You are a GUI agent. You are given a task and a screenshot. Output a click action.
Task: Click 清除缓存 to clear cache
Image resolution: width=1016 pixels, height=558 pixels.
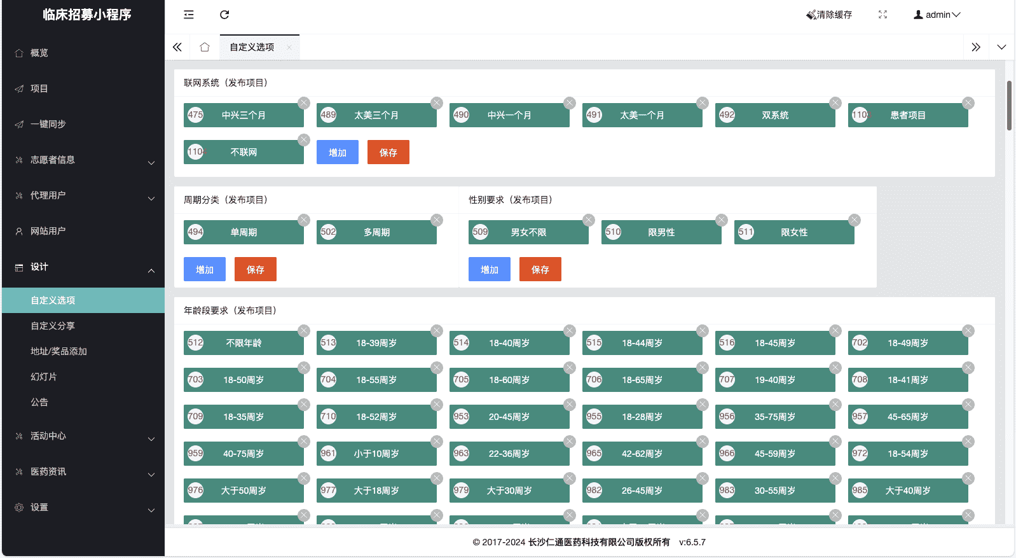click(829, 15)
